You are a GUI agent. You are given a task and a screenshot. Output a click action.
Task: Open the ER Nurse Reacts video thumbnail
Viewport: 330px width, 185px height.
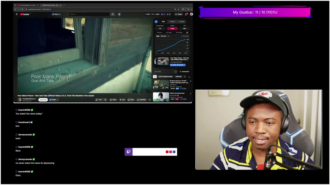tap(161, 84)
